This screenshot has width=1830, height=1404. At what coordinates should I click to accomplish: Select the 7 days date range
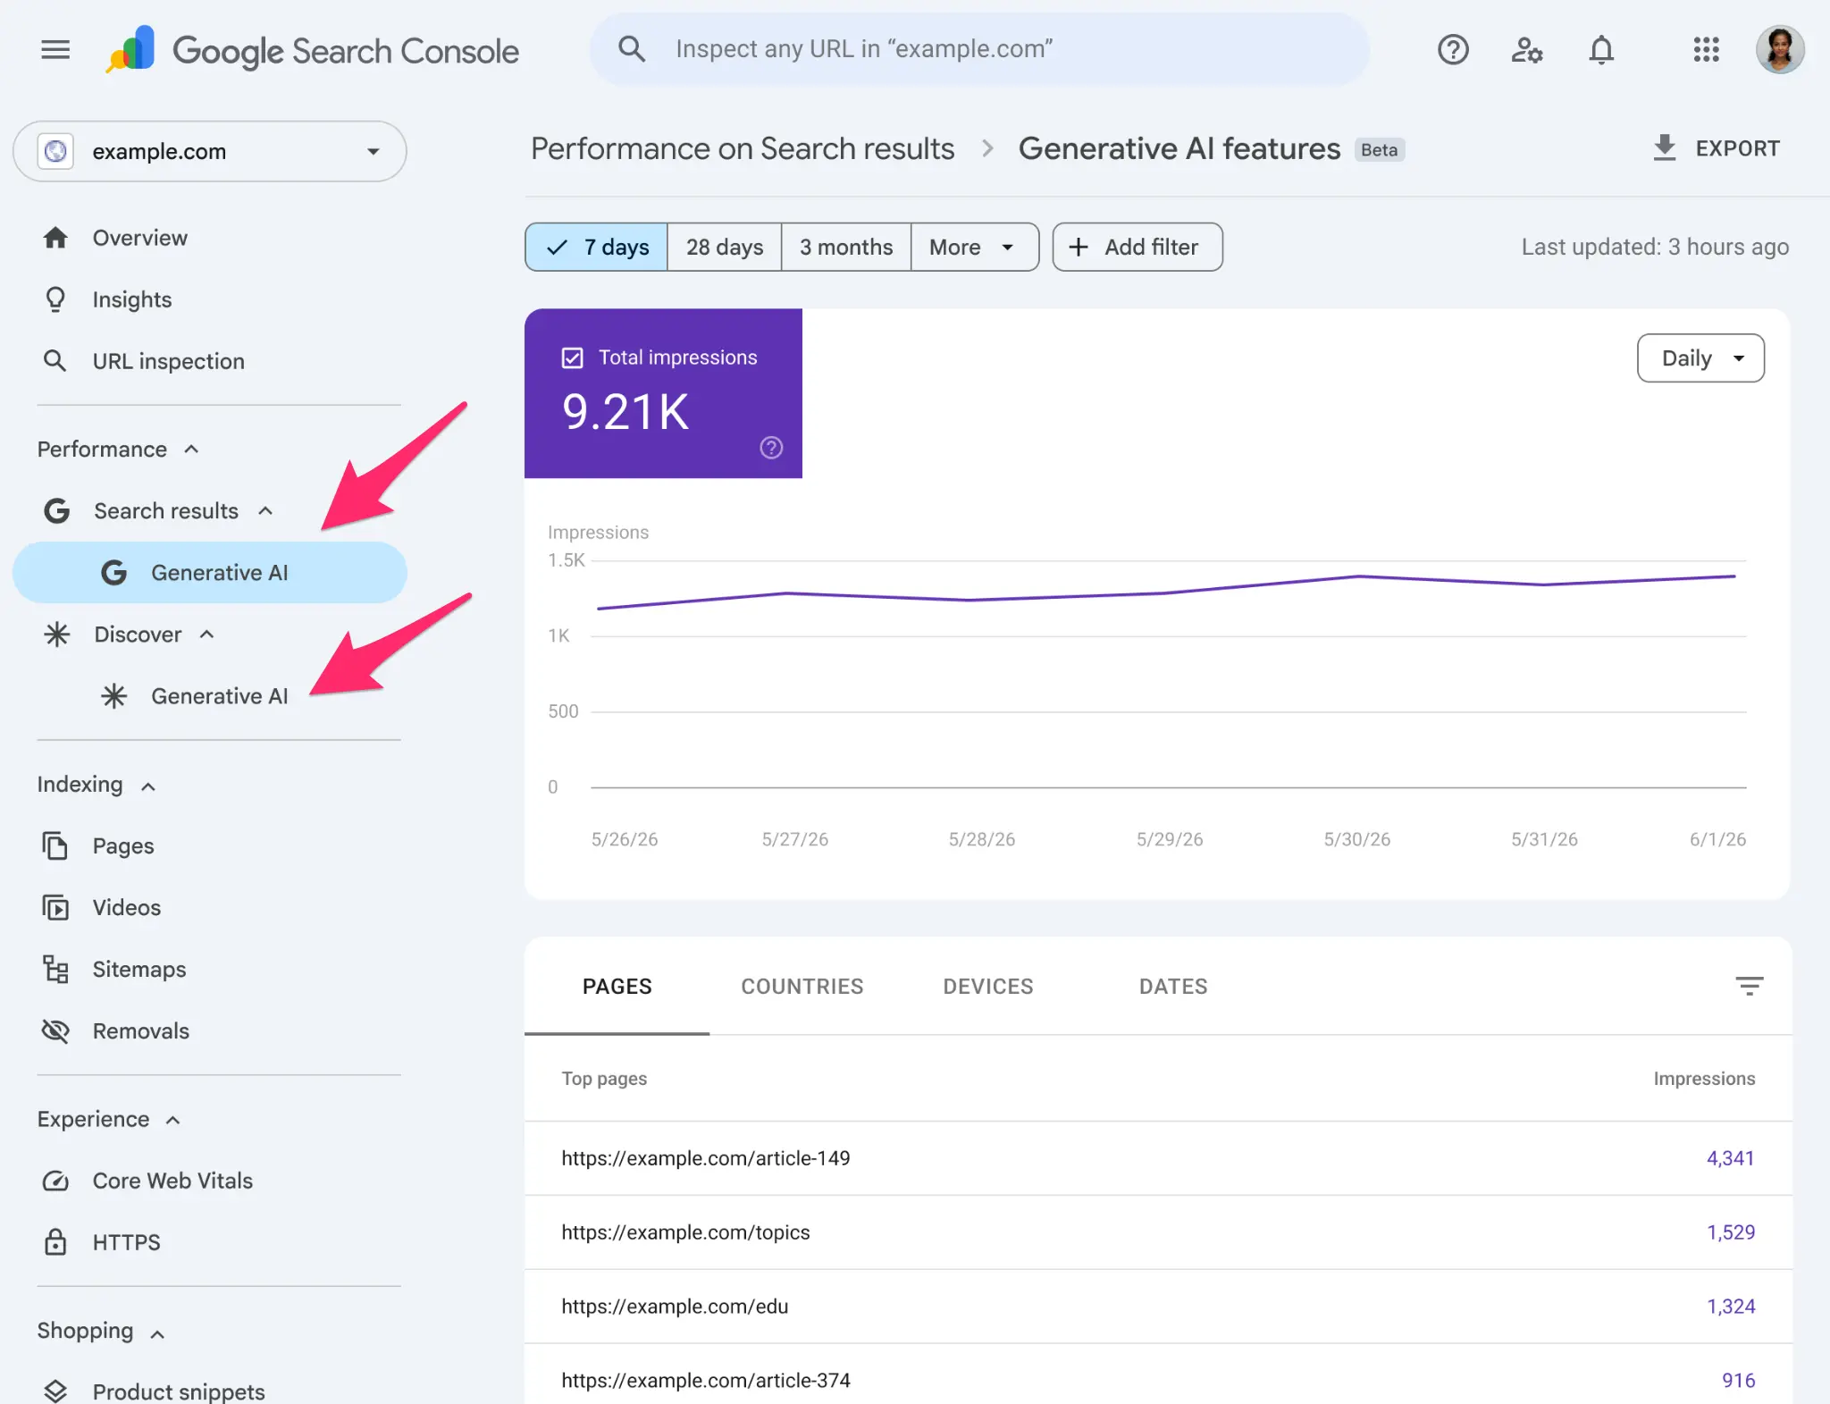point(597,247)
